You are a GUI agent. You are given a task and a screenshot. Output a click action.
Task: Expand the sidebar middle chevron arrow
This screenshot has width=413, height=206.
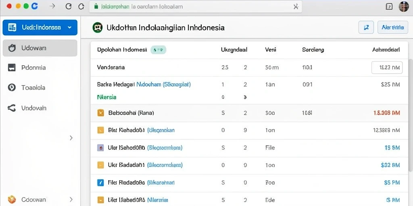(x=71, y=138)
